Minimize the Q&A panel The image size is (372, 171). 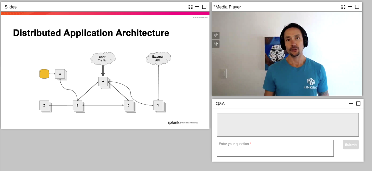351,103
